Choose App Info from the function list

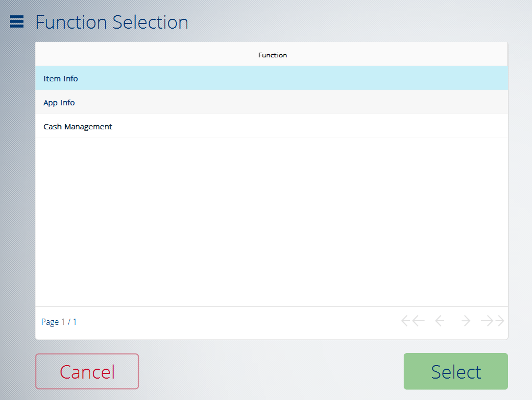coord(271,102)
